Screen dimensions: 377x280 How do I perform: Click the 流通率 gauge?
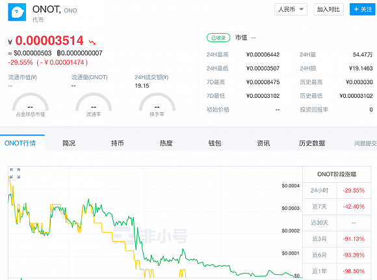(x=94, y=105)
